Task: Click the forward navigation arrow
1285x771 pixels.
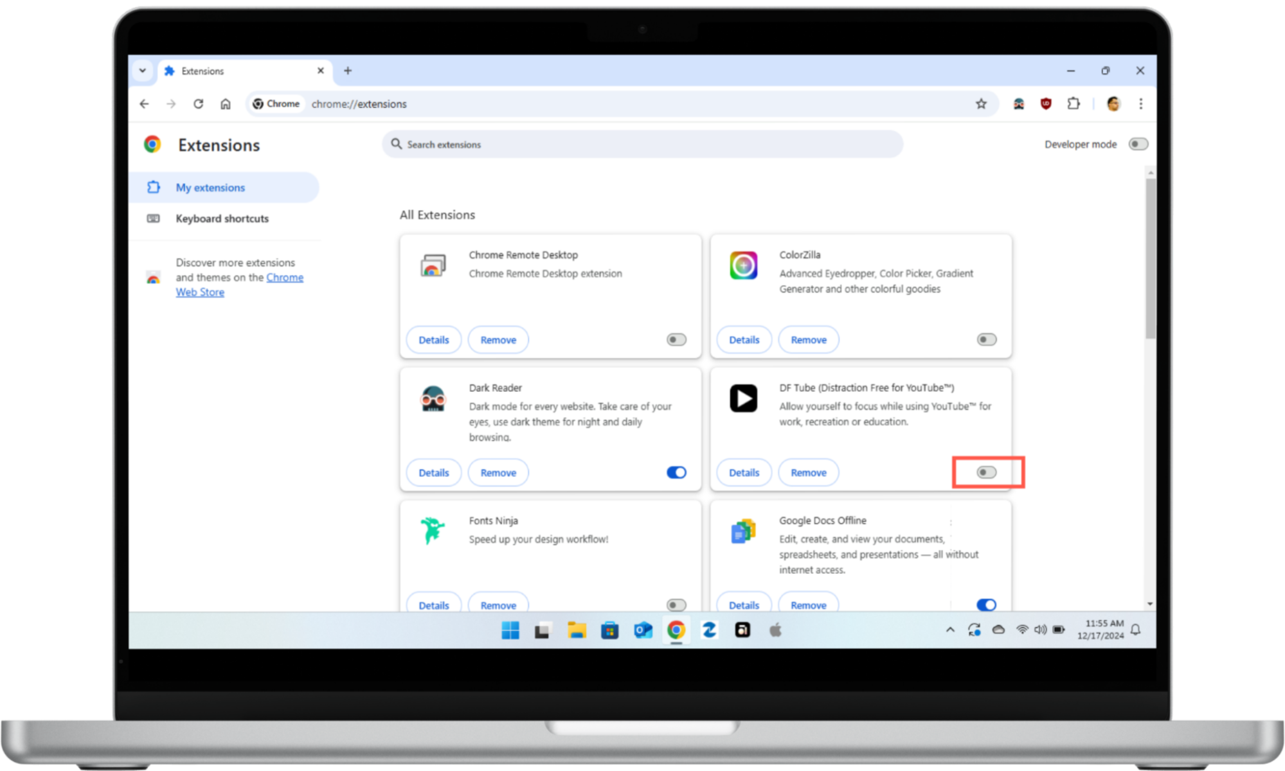Action: pos(171,103)
